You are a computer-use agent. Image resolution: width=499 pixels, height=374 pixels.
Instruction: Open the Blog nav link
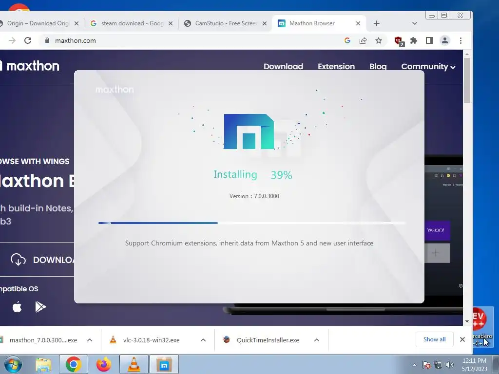[378, 66]
